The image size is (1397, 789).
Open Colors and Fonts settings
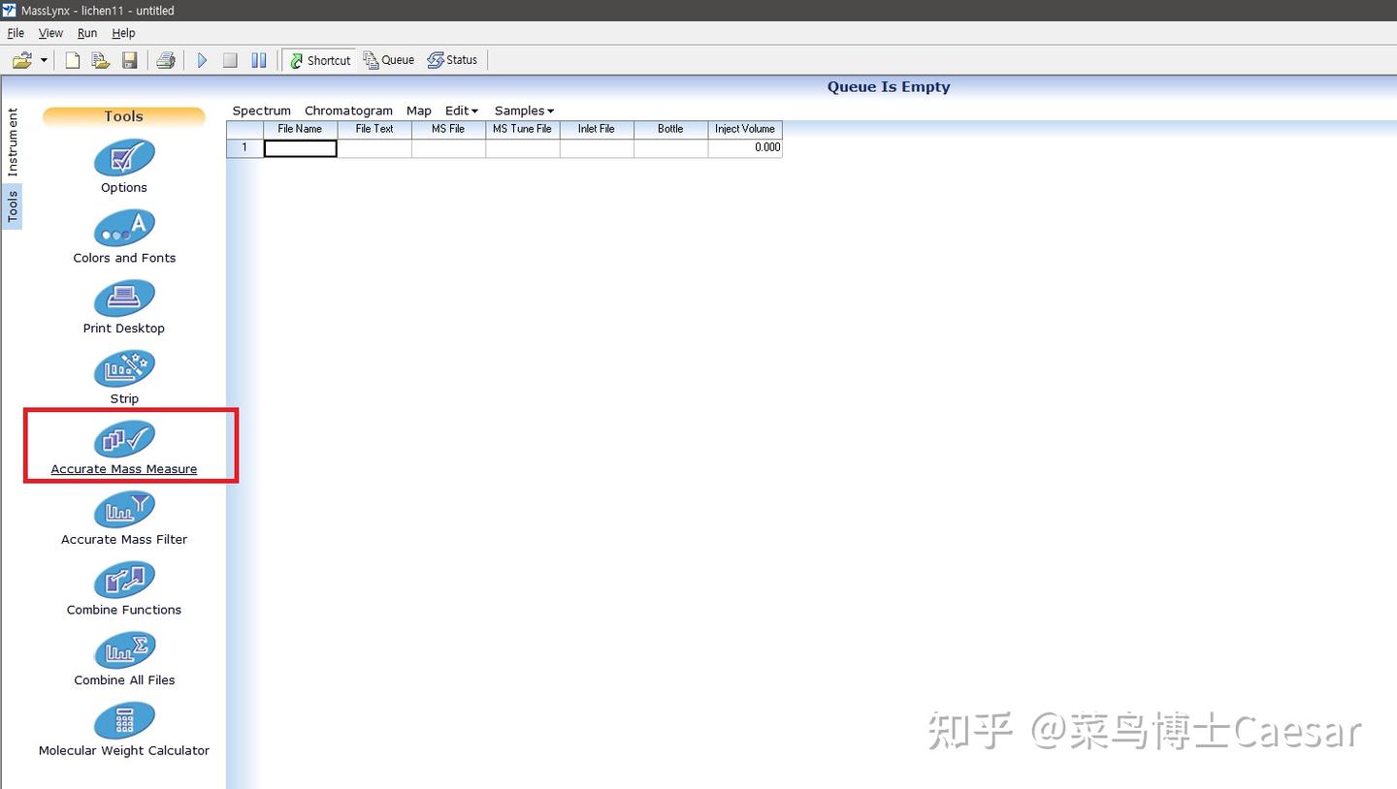[123, 230]
